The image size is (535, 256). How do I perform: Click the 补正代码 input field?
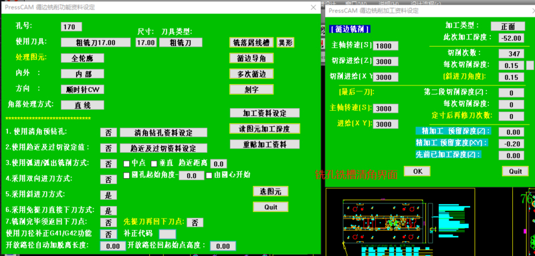(168, 234)
